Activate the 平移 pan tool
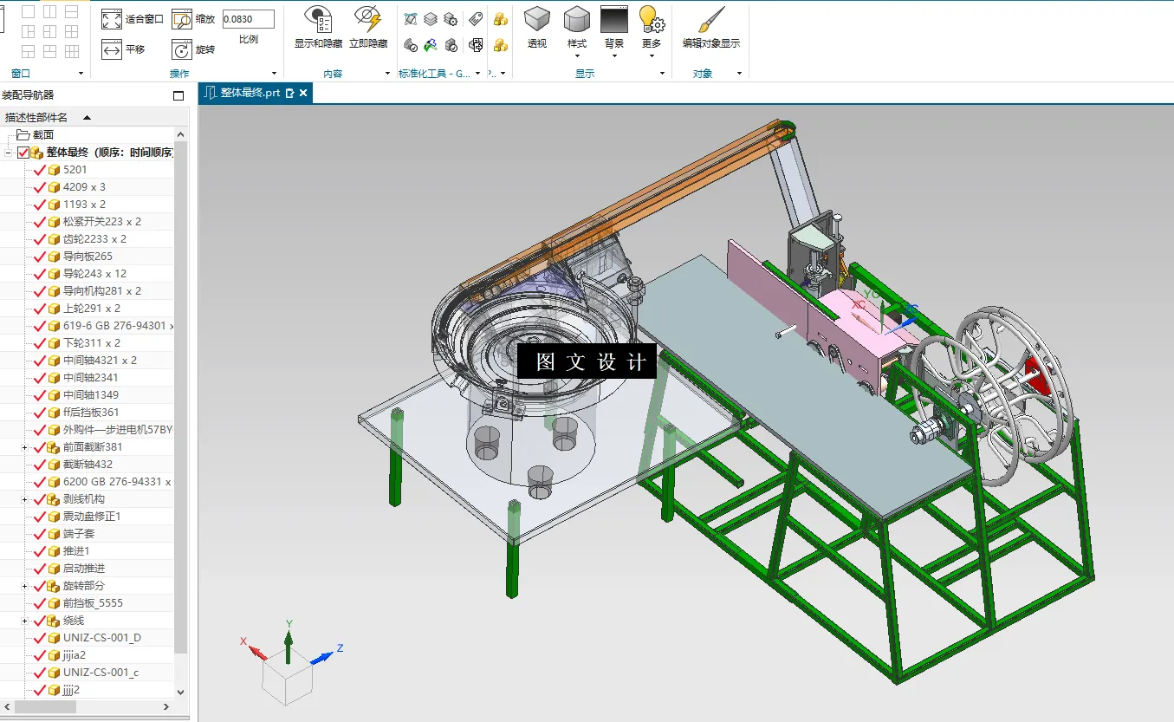This screenshot has height=722, width=1174. pos(123,49)
